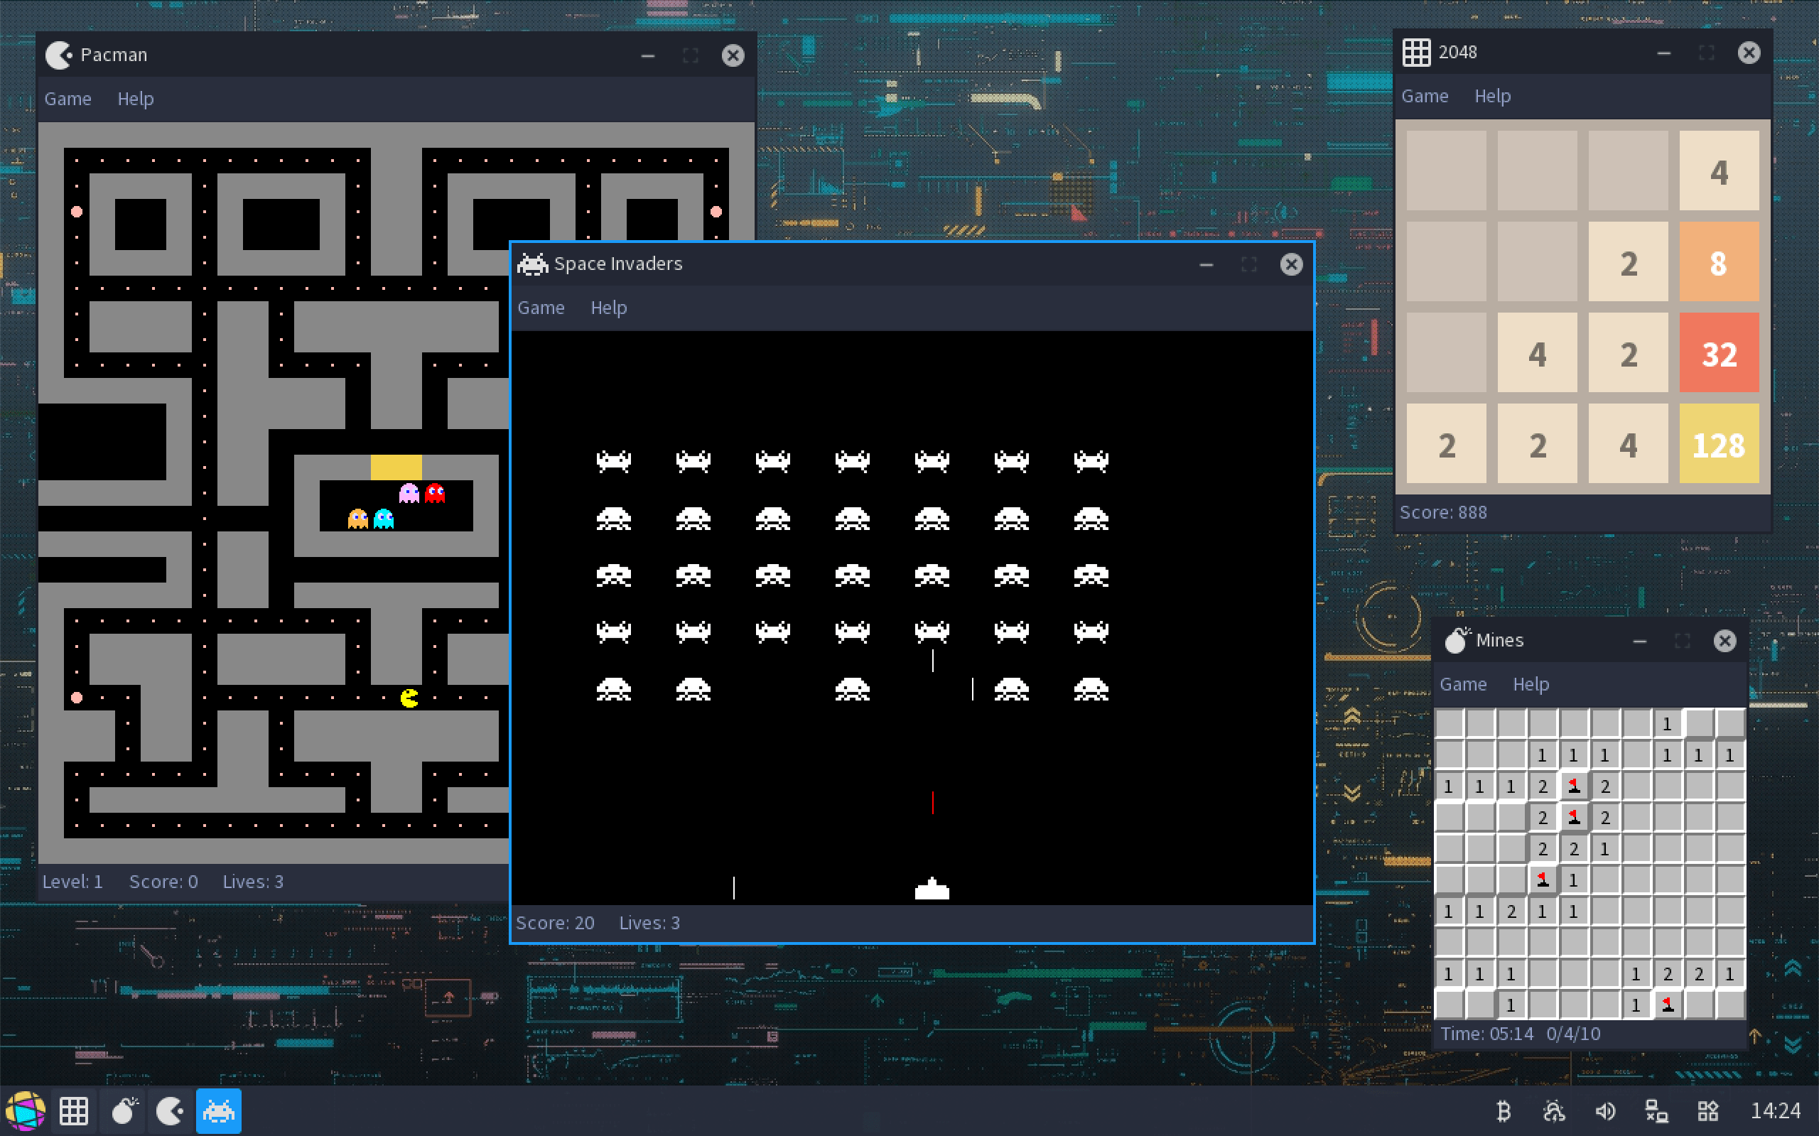Open the Help menu in Space Invaders
The width and height of the screenshot is (1819, 1136).
(x=608, y=308)
